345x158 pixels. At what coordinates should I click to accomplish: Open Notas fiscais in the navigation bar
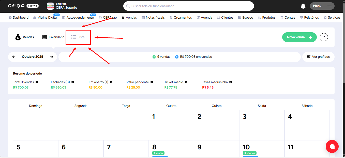pyautogui.click(x=153, y=18)
